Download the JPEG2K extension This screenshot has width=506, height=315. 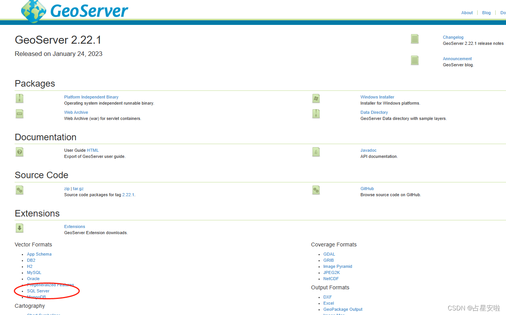[x=332, y=272]
